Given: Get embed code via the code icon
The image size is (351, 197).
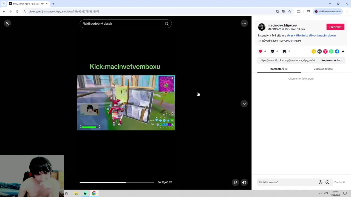Looking at the screenshot, I should tap(319, 51).
